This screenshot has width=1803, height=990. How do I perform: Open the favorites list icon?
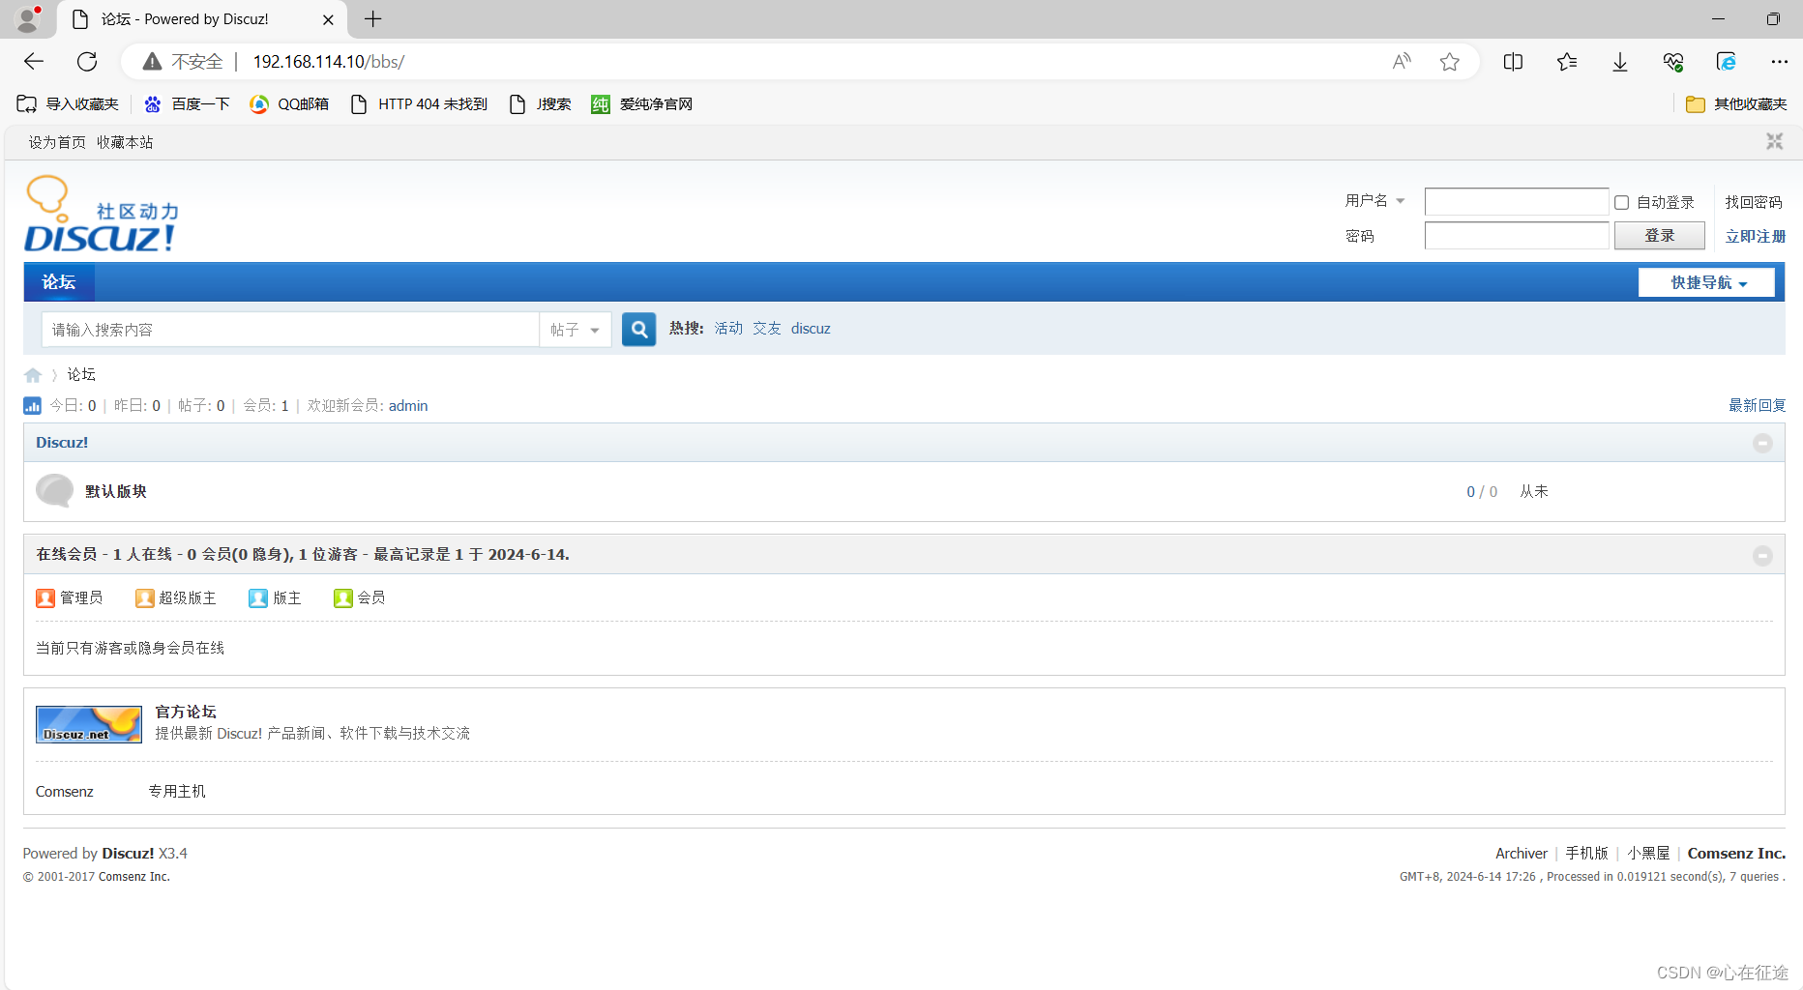[1567, 62]
